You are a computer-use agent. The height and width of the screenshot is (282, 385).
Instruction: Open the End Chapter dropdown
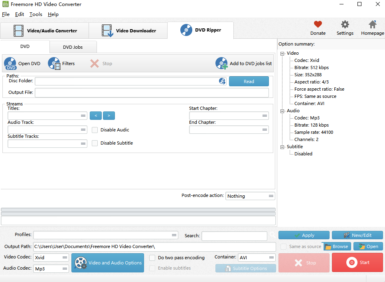tap(229, 129)
